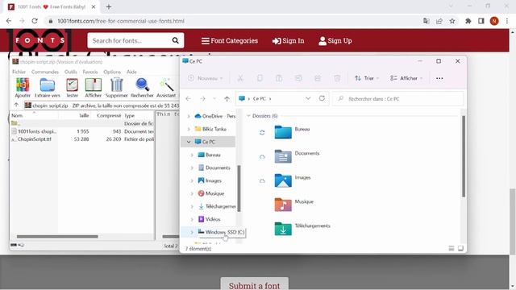The width and height of the screenshot is (516, 290).
Task: Expand the OneDrive tree node
Action: click(189, 116)
